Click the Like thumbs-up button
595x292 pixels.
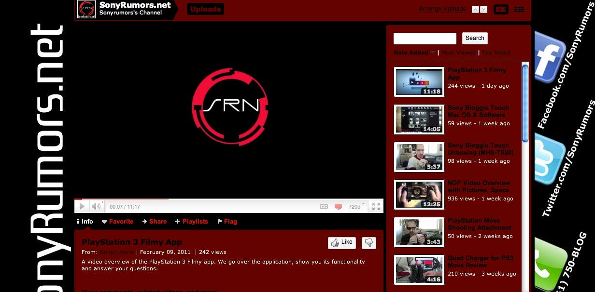[x=342, y=243]
